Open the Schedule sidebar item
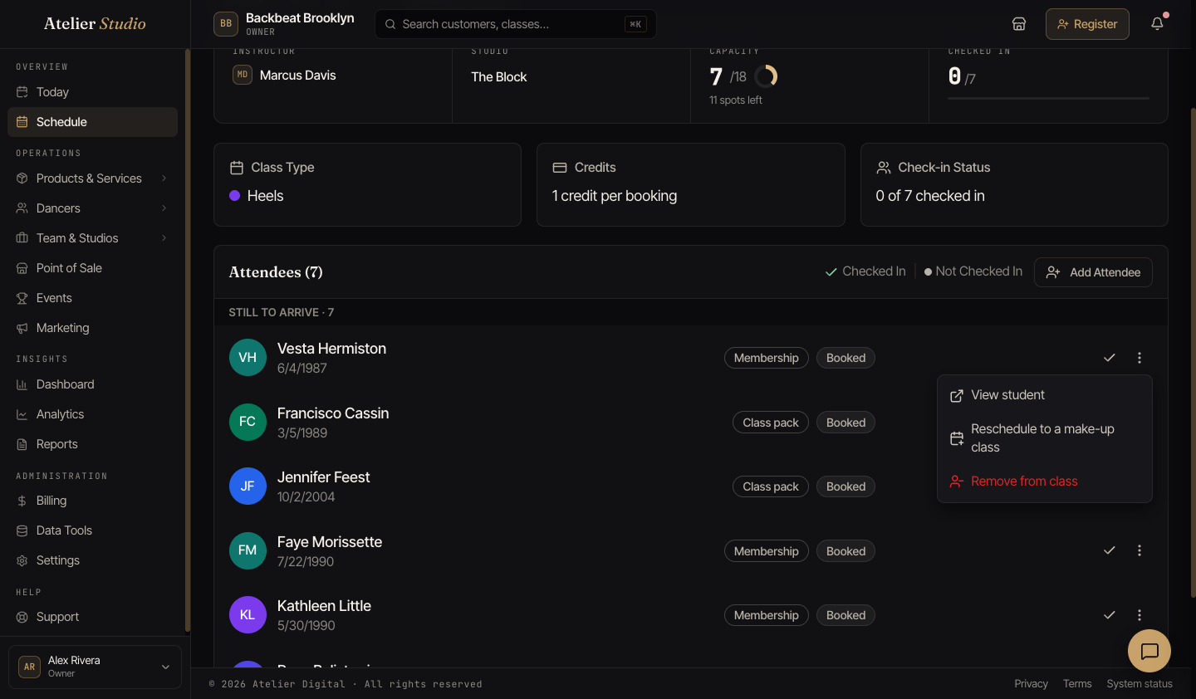This screenshot has height=699, width=1196. [x=92, y=122]
